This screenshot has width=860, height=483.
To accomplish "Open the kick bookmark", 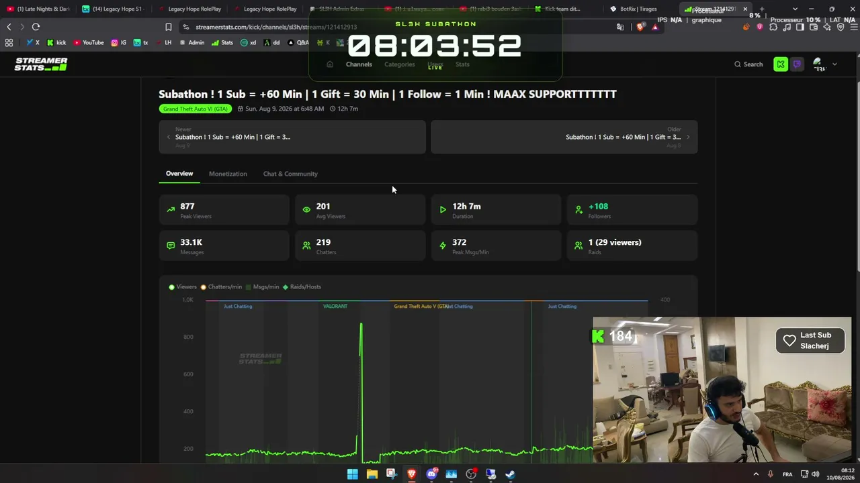I will click(x=56, y=42).
